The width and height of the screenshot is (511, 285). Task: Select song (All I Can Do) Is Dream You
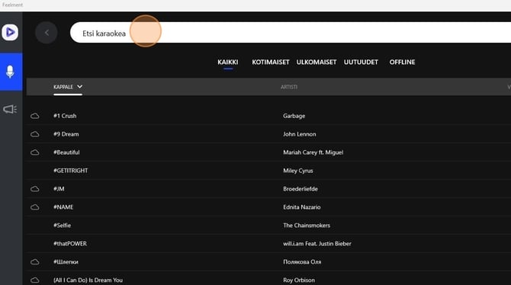[x=88, y=280]
